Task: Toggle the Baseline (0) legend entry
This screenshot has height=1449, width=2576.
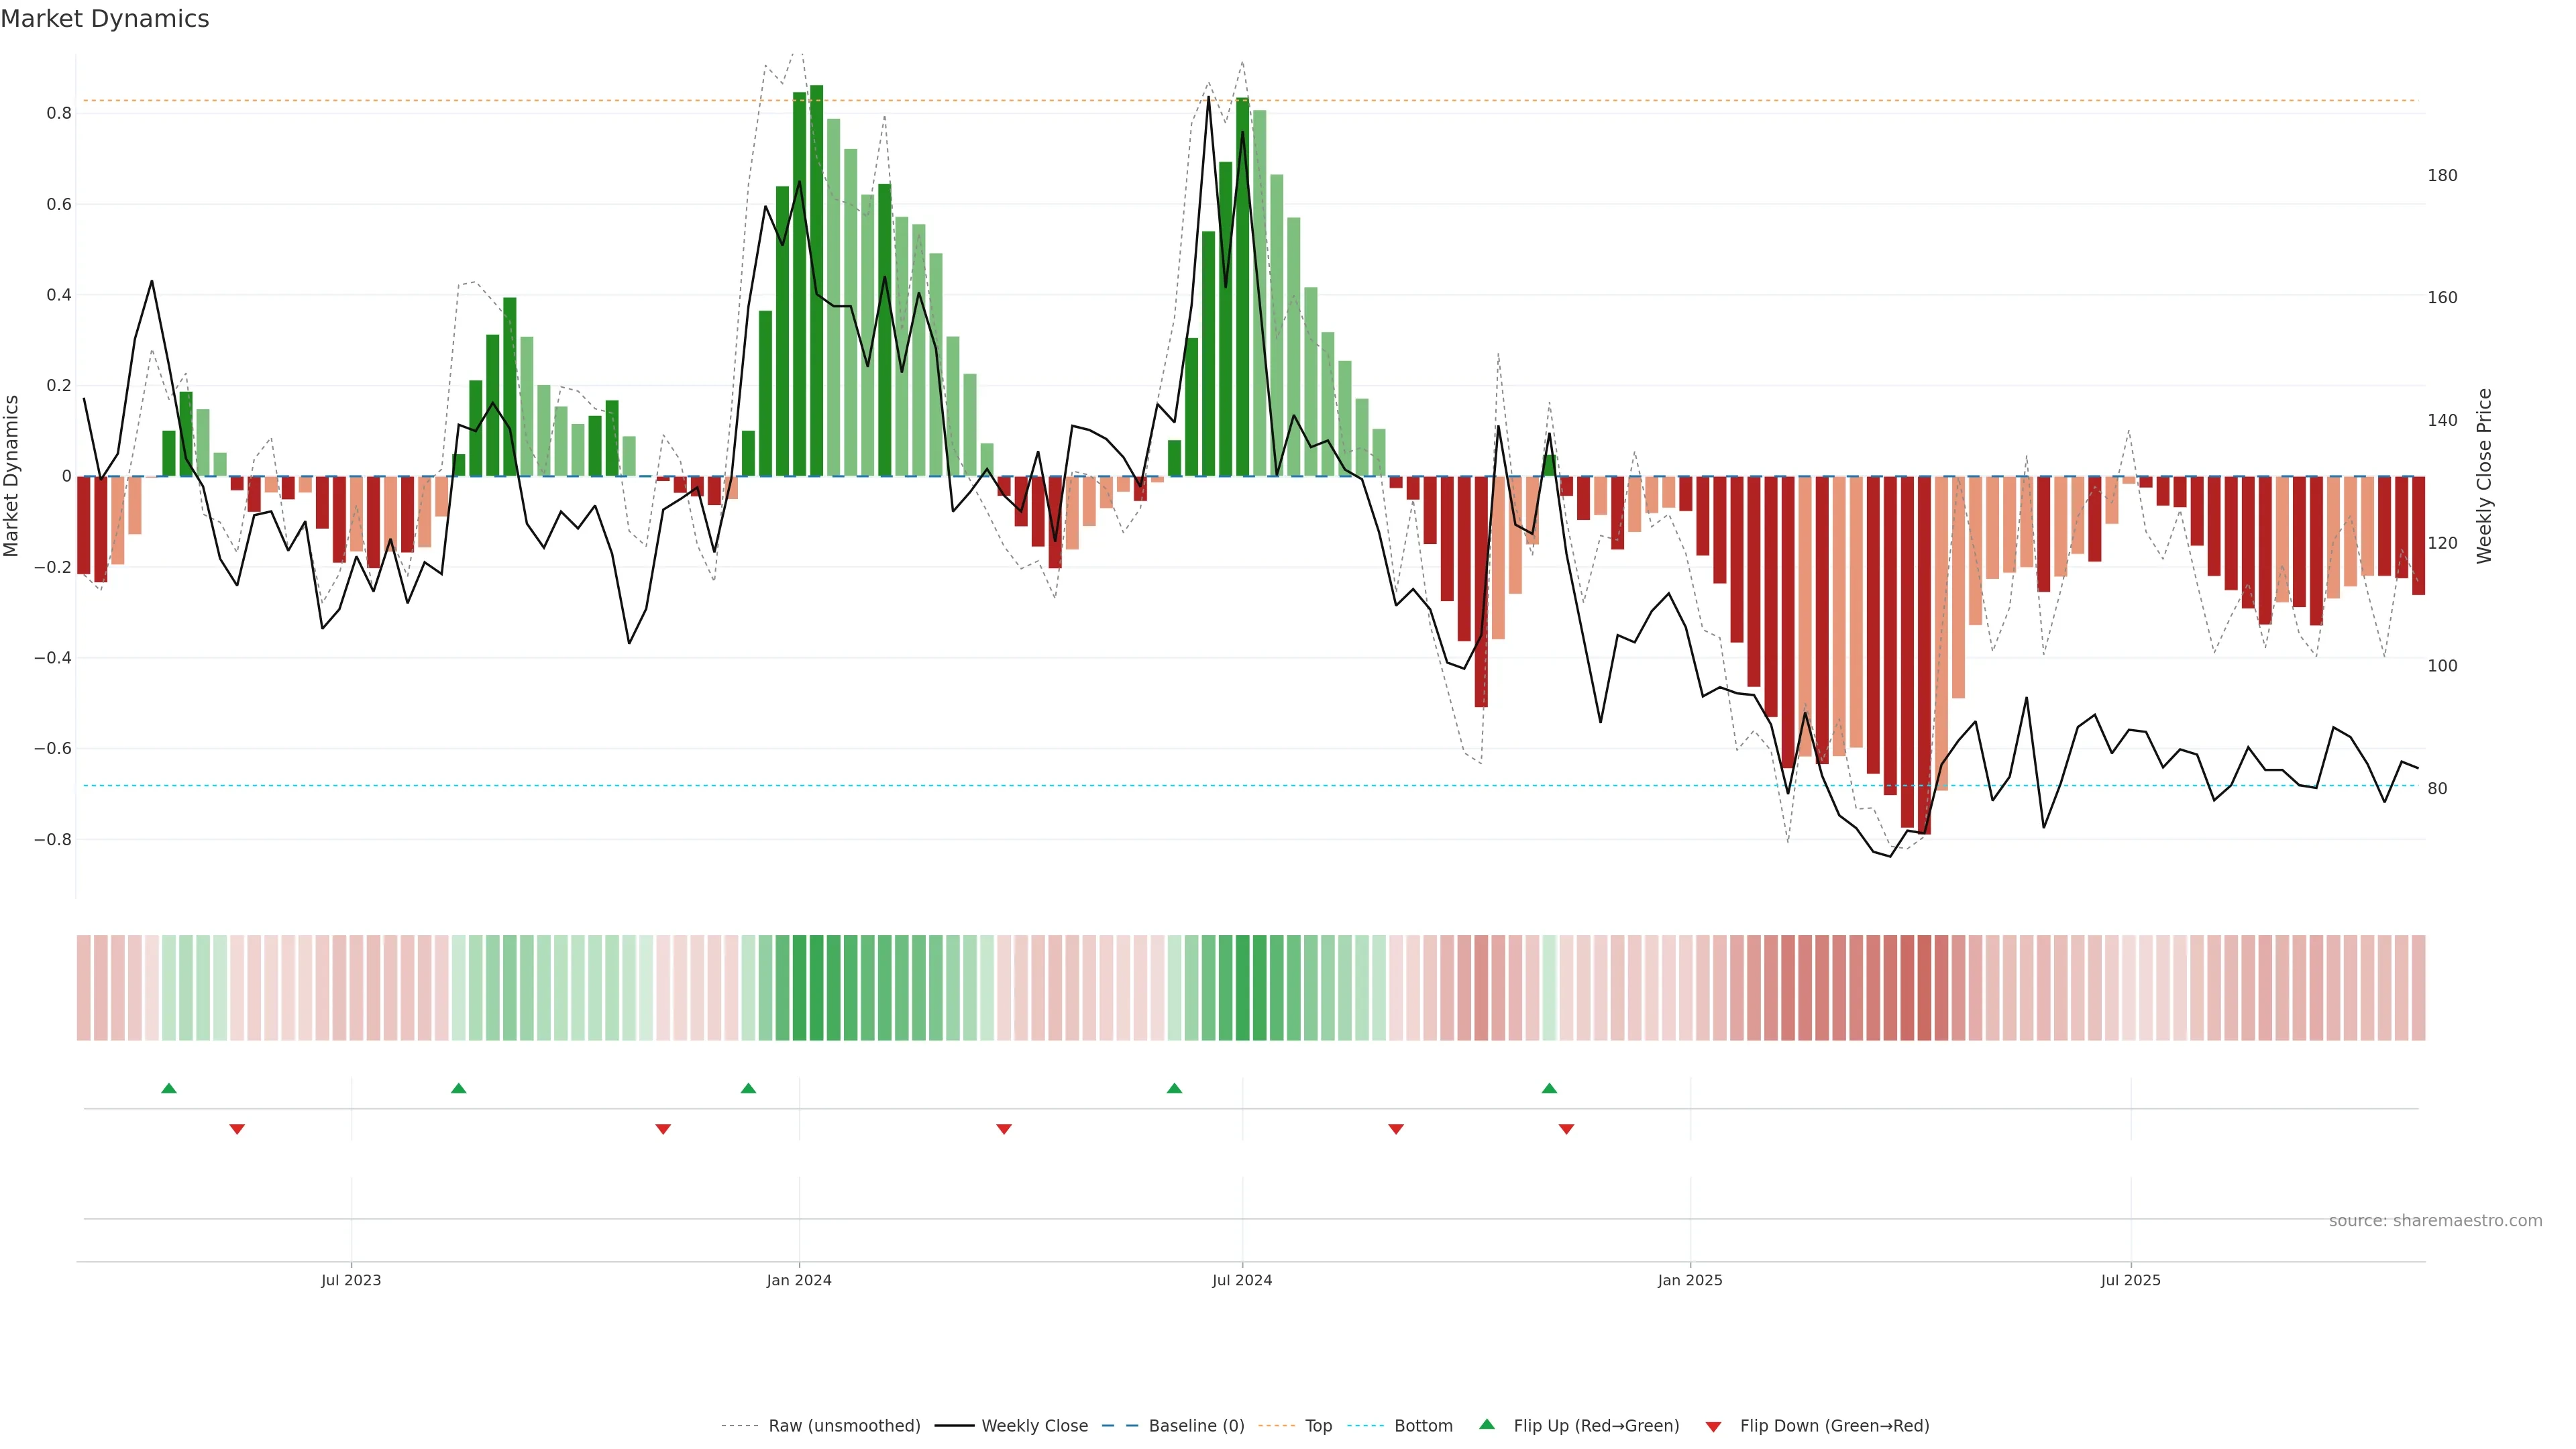Action: 1196,1426
